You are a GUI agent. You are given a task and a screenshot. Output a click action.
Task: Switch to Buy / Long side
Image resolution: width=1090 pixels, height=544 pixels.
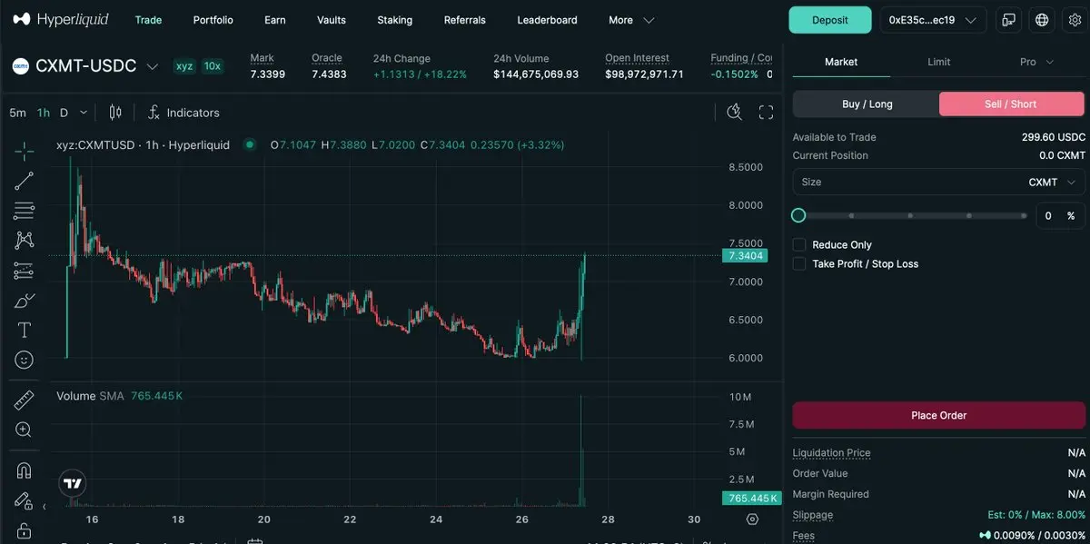tap(867, 104)
